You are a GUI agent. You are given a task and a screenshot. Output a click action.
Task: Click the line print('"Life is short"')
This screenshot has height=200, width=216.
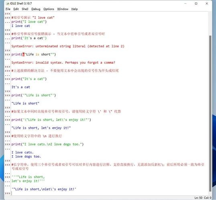[34, 95]
